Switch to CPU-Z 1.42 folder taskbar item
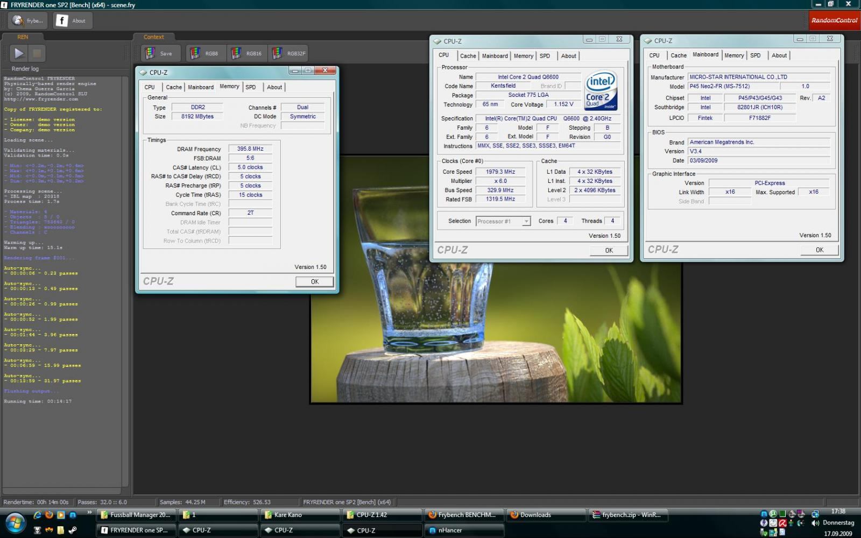The height and width of the screenshot is (538, 861). tap(382, 515)
